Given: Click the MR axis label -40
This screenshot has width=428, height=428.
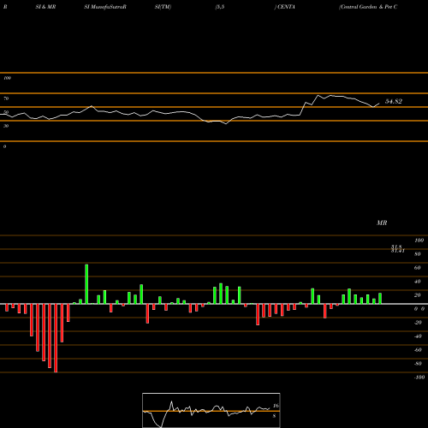Looking at the screenshot, I should coord(418,336).
